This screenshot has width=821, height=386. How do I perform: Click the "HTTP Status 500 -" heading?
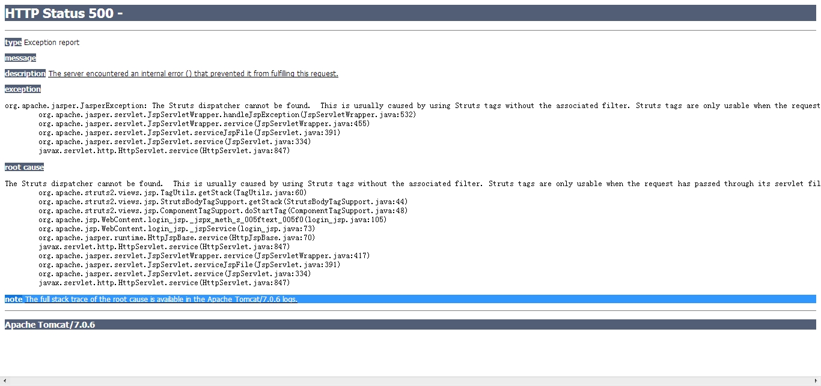click(64, 13)
